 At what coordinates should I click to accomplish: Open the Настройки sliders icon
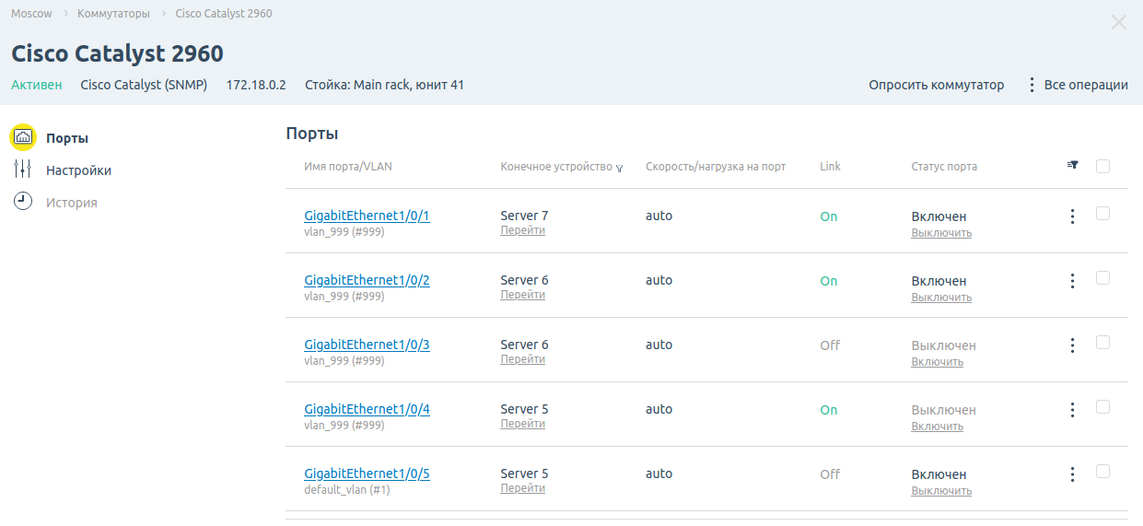click(x=23, y=169)
